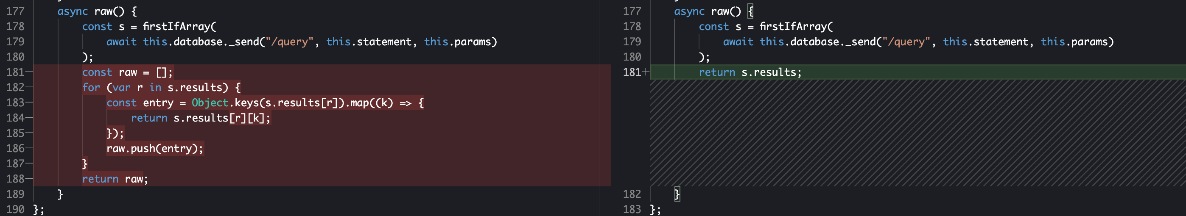Click 'async raw() {' in the original pane
The image size is (1186, 216).
97,11
